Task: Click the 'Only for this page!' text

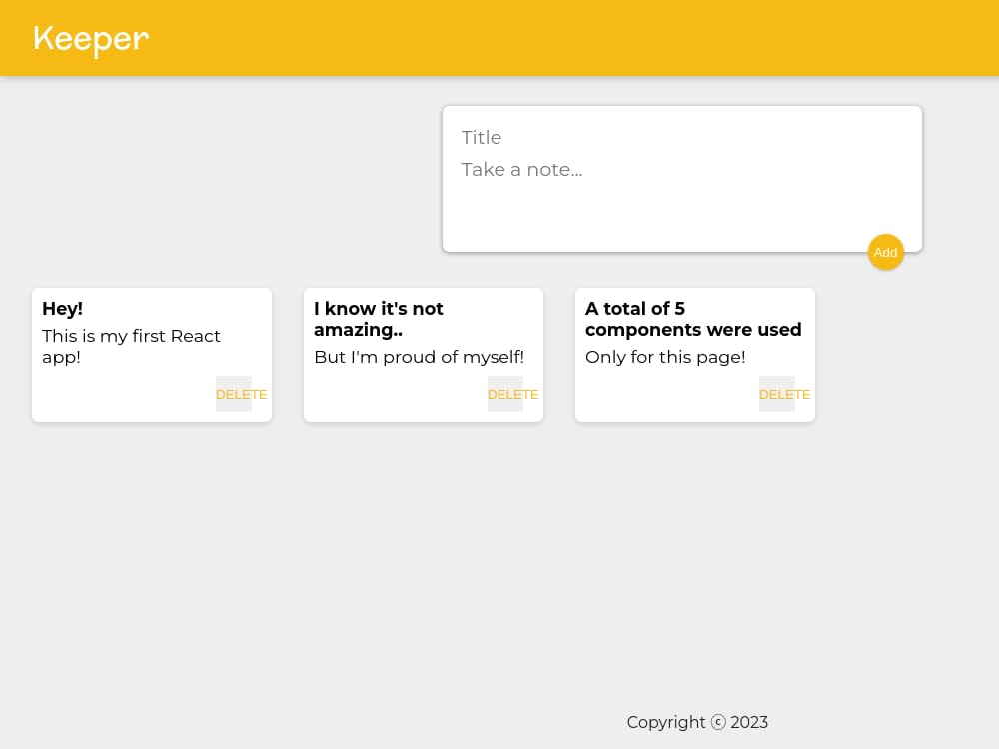Action: coord(665,357)
